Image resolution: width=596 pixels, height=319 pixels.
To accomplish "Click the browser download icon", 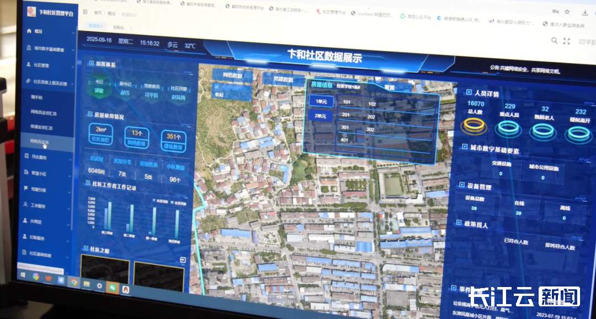I will 584,12.
